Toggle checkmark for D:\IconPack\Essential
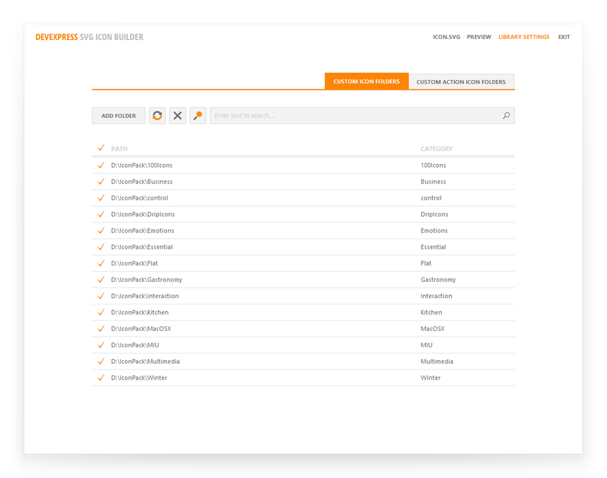607x478 pixels. pyautogui.click(x=101, y=247)
